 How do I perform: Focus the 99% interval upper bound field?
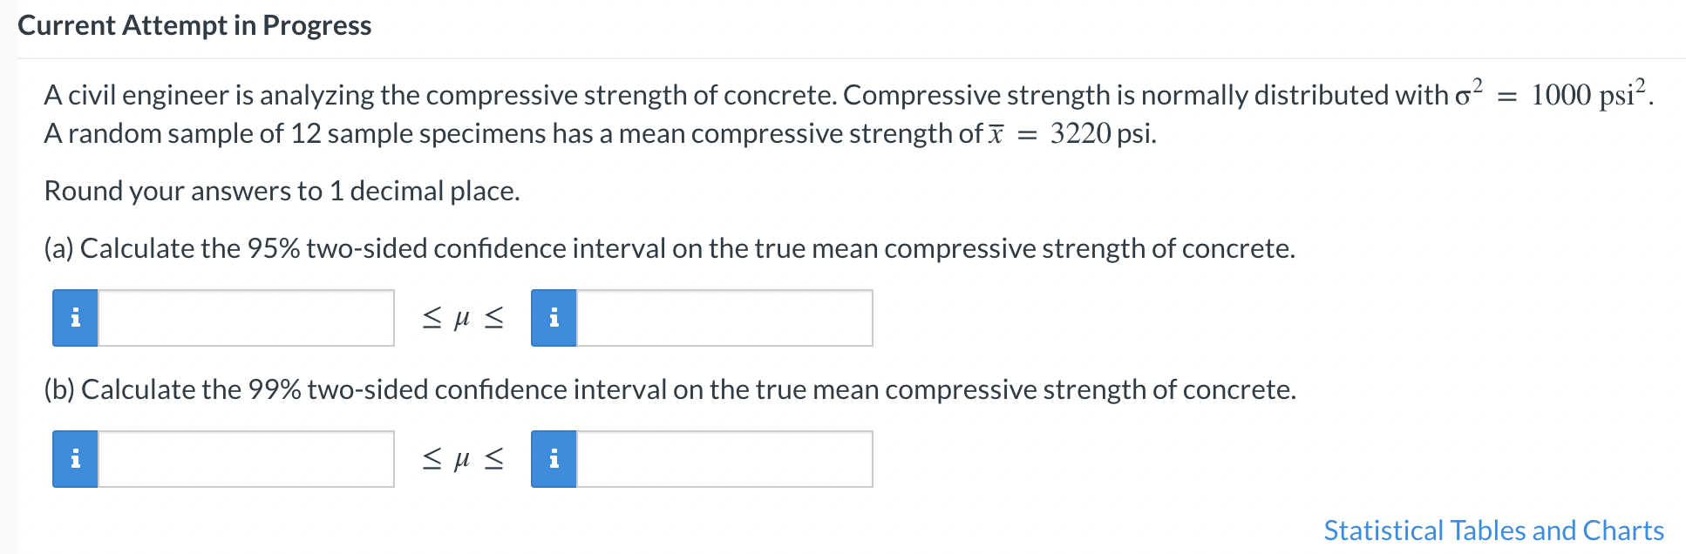coord(724,459)
